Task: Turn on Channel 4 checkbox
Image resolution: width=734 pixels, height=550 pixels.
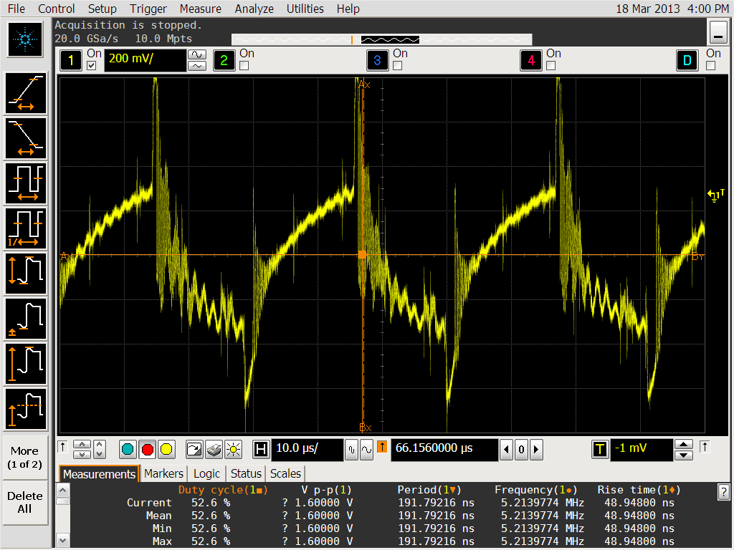Action: coord(550,66)
